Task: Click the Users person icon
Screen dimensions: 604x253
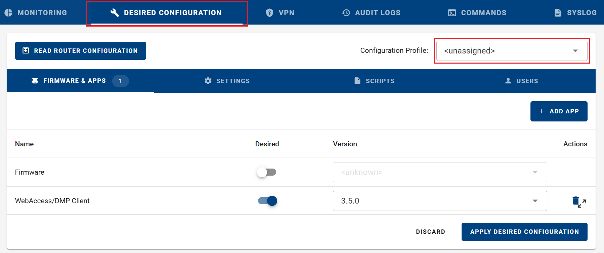Action: click(x=508, y=81)
